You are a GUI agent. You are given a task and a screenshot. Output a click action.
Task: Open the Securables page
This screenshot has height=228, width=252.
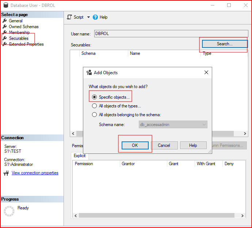coord(19,38)
